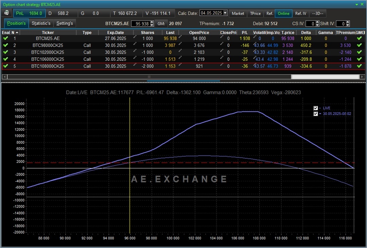Click the print icon in top toolbar
This screenshot has width=367, height=248.
click(x=6, y=13)
